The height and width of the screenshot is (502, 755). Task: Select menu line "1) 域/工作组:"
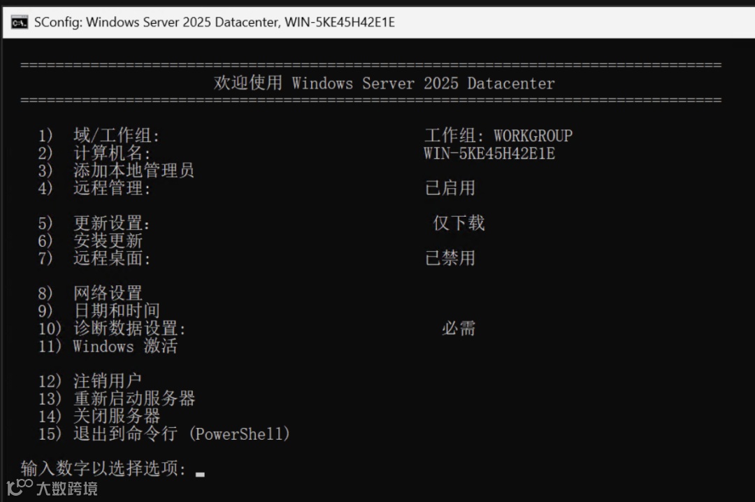(99, 136)
